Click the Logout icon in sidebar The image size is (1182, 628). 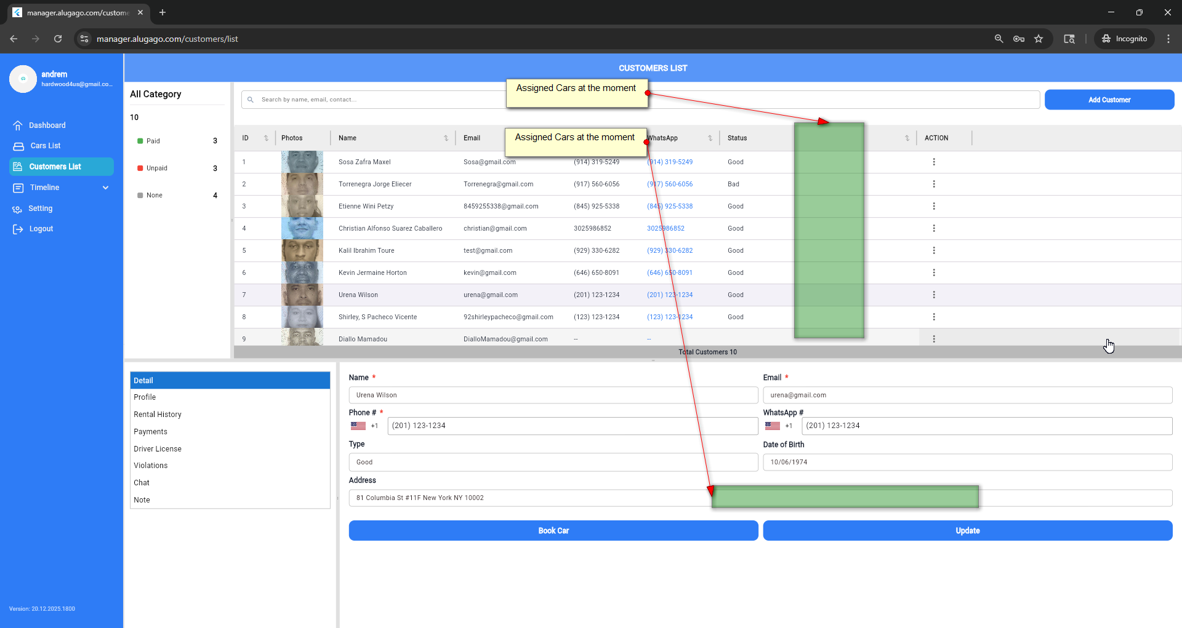18,229
